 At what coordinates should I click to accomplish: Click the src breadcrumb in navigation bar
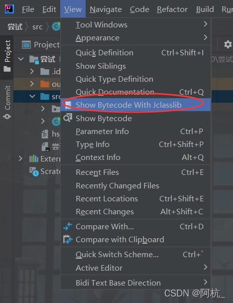point(37,27)
